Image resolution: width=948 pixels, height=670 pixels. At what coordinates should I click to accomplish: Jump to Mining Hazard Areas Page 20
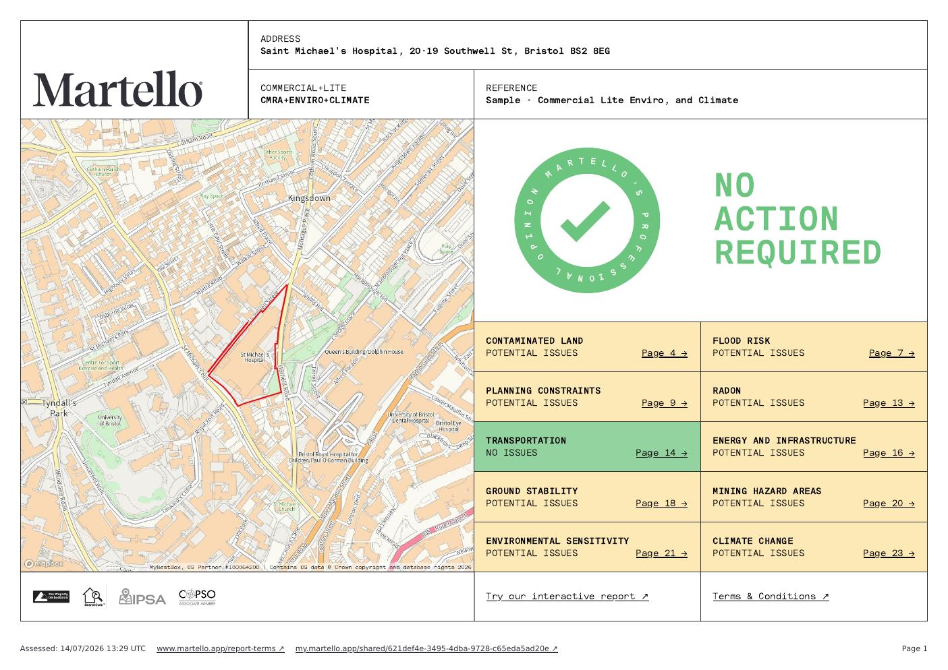click(889, 504)
